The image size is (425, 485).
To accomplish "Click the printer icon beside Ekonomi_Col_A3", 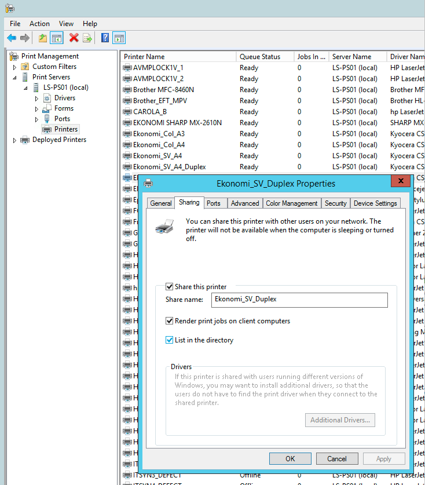I will pos(127,134).
